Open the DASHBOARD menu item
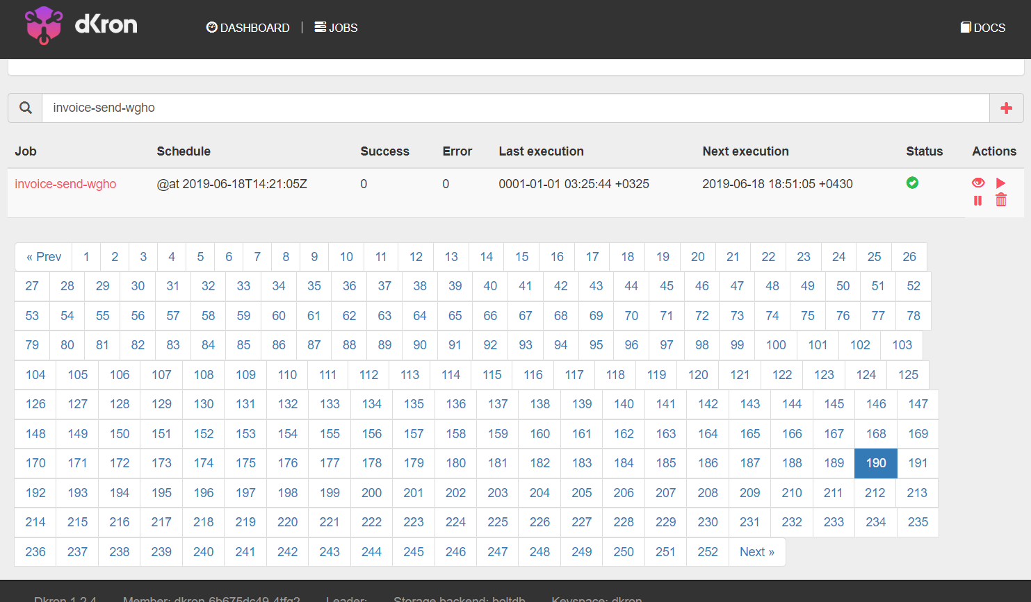This screenshot has width=1031, height=602. 247,28
